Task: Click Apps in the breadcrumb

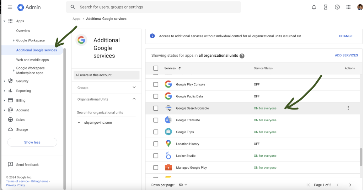Action: 76,19
